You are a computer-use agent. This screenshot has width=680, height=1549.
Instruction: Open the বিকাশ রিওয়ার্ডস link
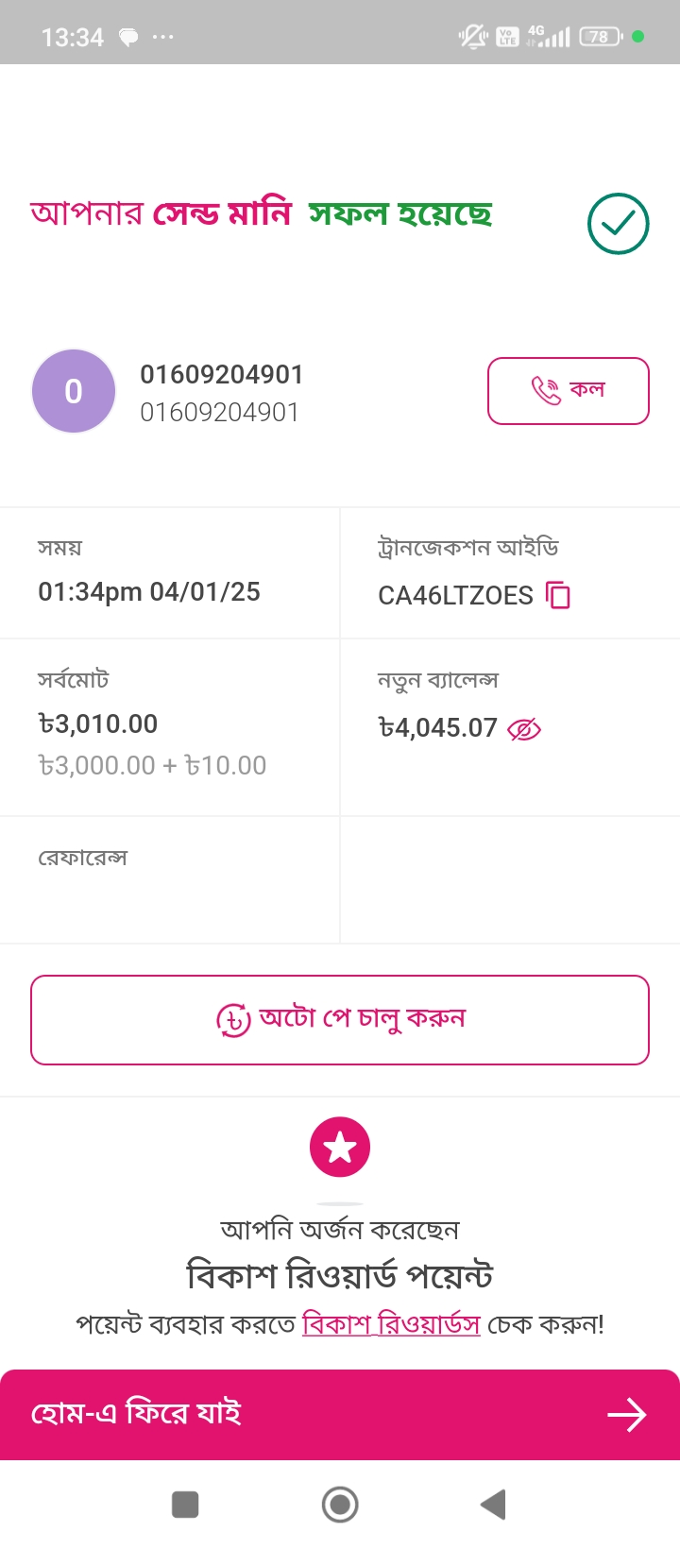[x=391, y=1324]
